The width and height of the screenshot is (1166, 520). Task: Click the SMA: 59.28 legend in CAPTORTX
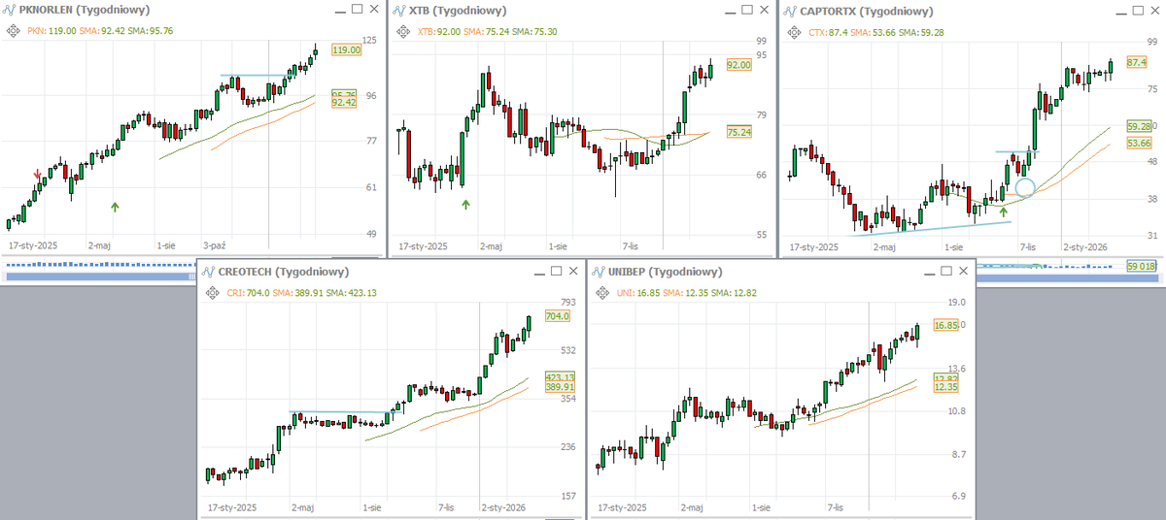coord(923,31)
